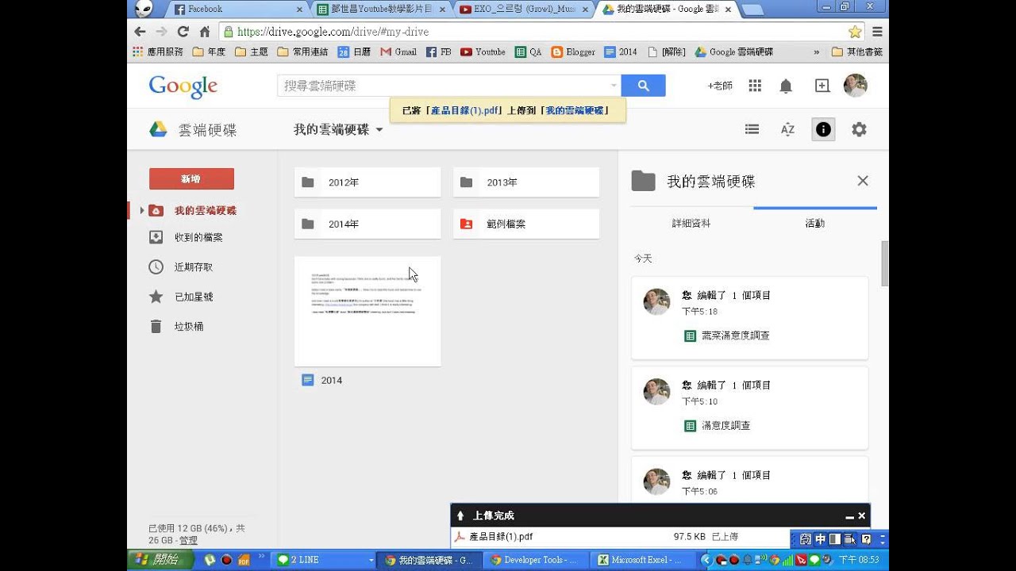Go to the browser home page
This screenshot has width=1016, height=571.
204,32
